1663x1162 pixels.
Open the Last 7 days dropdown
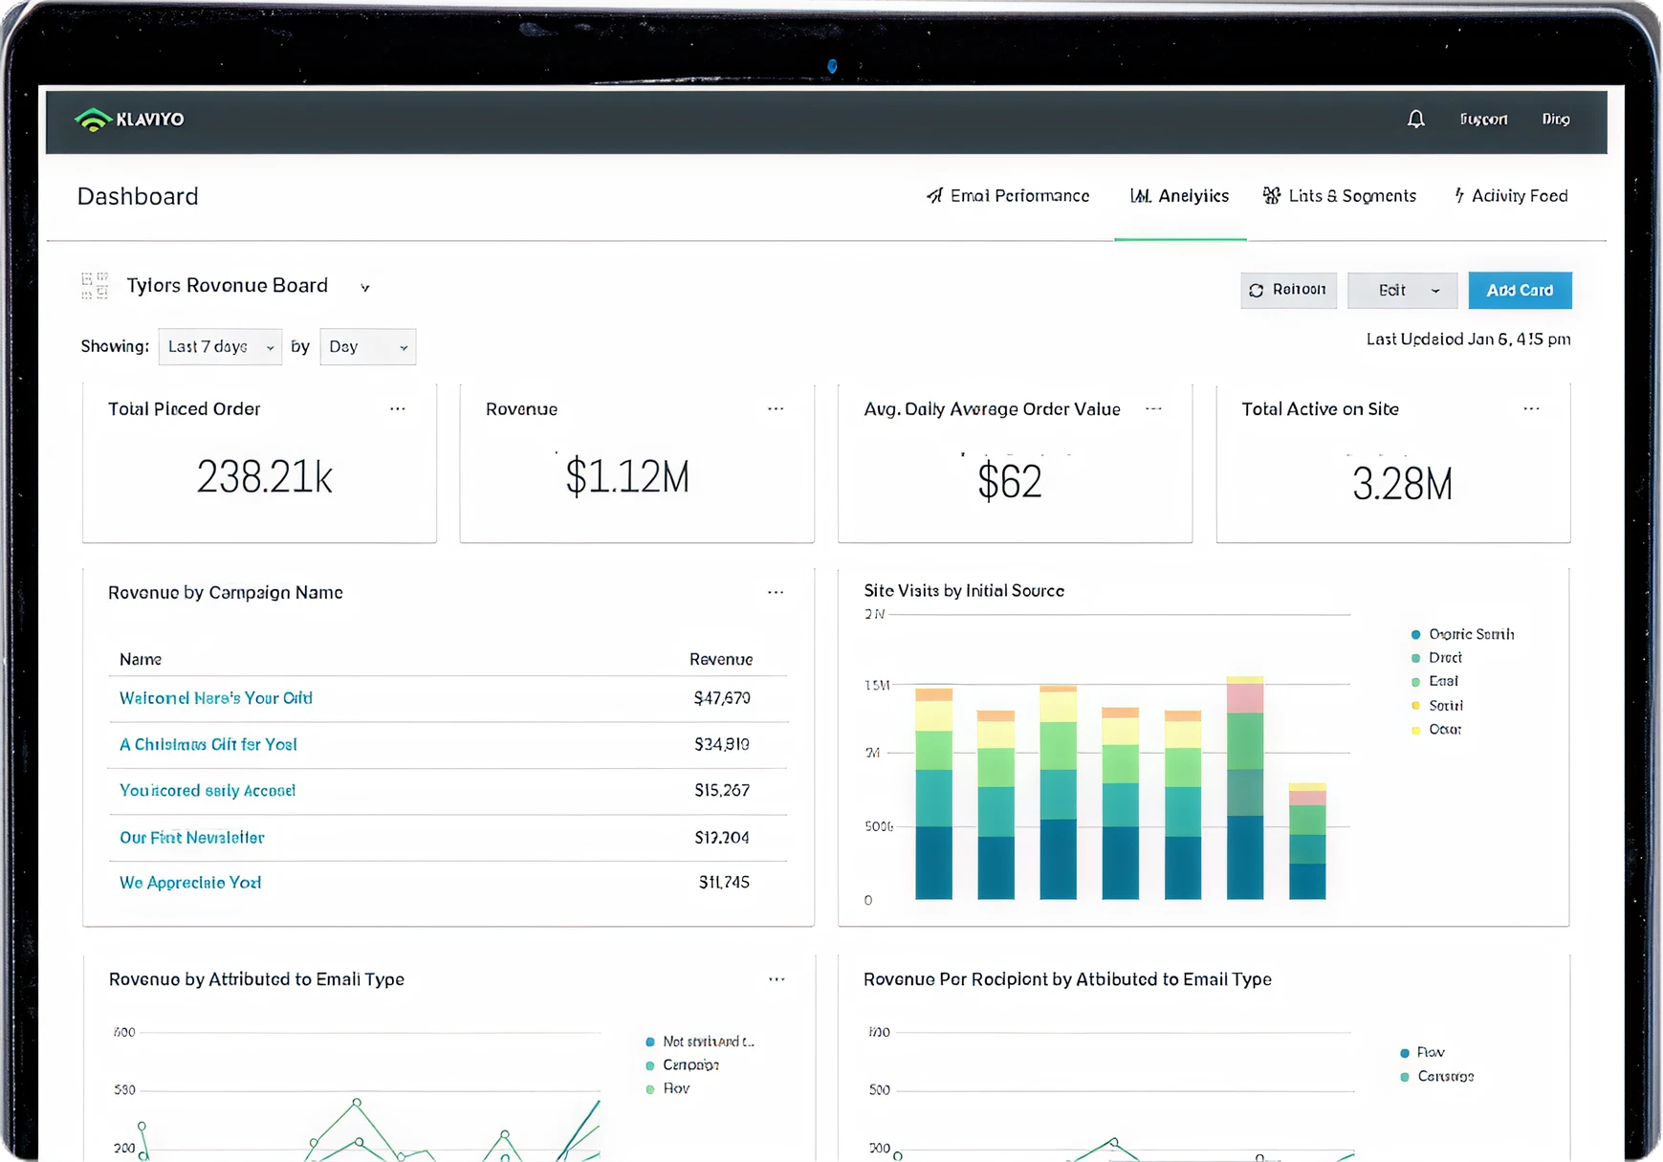click(219, 346)
